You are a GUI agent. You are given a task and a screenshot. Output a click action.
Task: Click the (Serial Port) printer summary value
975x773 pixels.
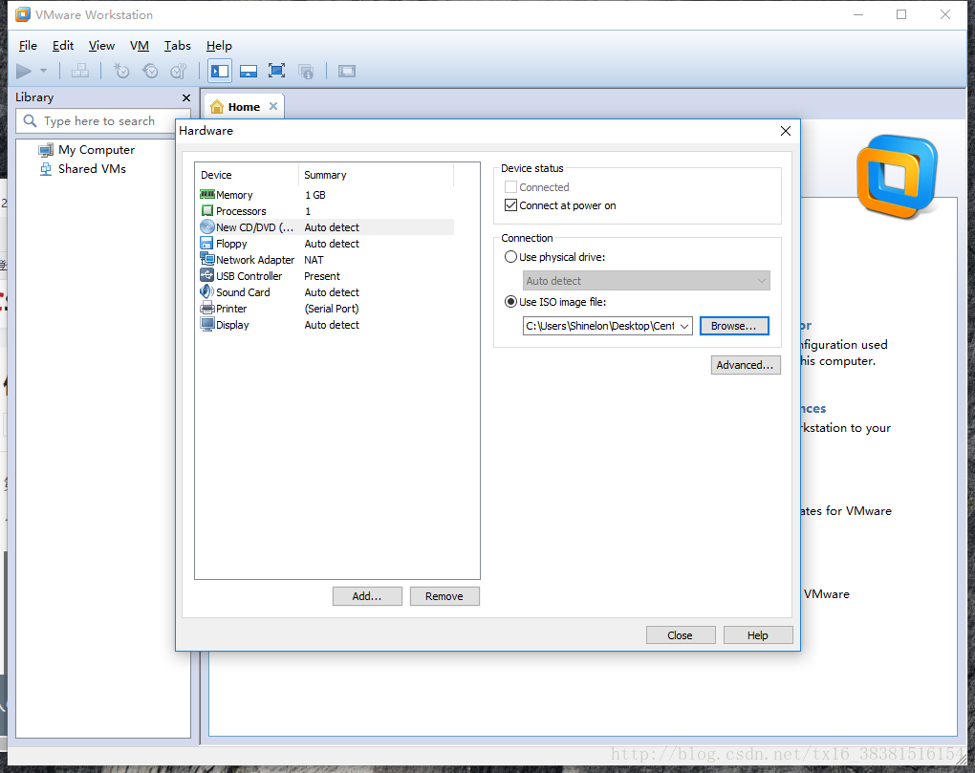[332, 309]
